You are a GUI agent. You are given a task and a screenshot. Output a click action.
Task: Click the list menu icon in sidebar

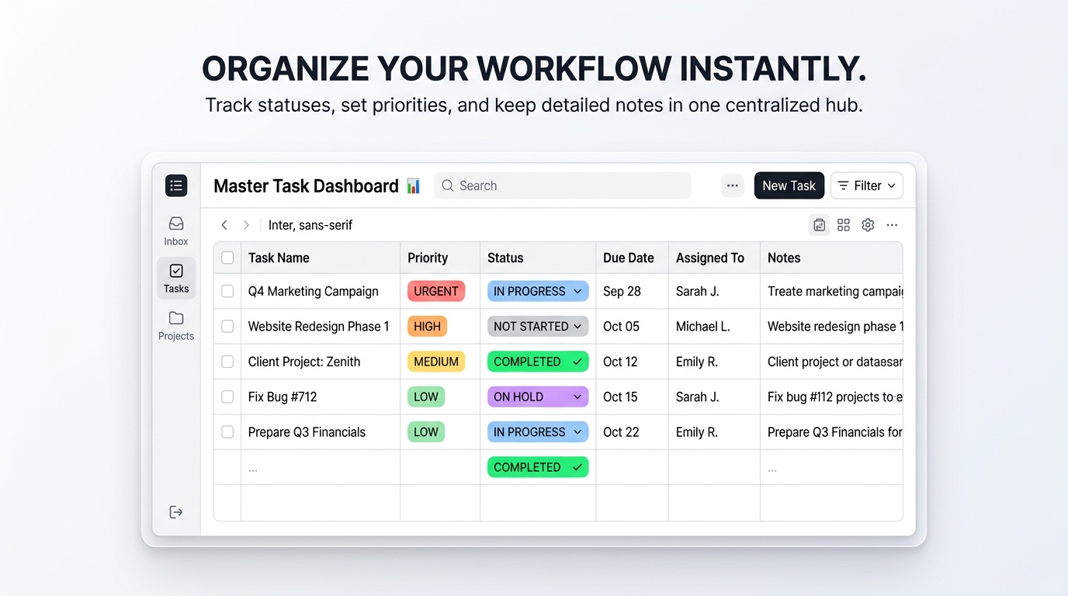click(x=176, y=185)
